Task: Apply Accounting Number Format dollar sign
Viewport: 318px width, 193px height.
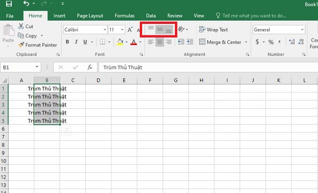Action: click(258, 42)
